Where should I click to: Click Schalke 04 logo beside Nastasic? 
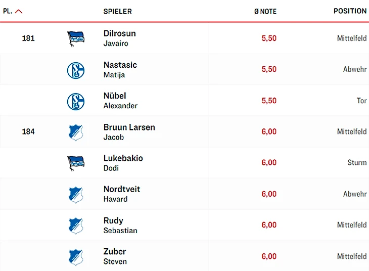tap(76, 70)
